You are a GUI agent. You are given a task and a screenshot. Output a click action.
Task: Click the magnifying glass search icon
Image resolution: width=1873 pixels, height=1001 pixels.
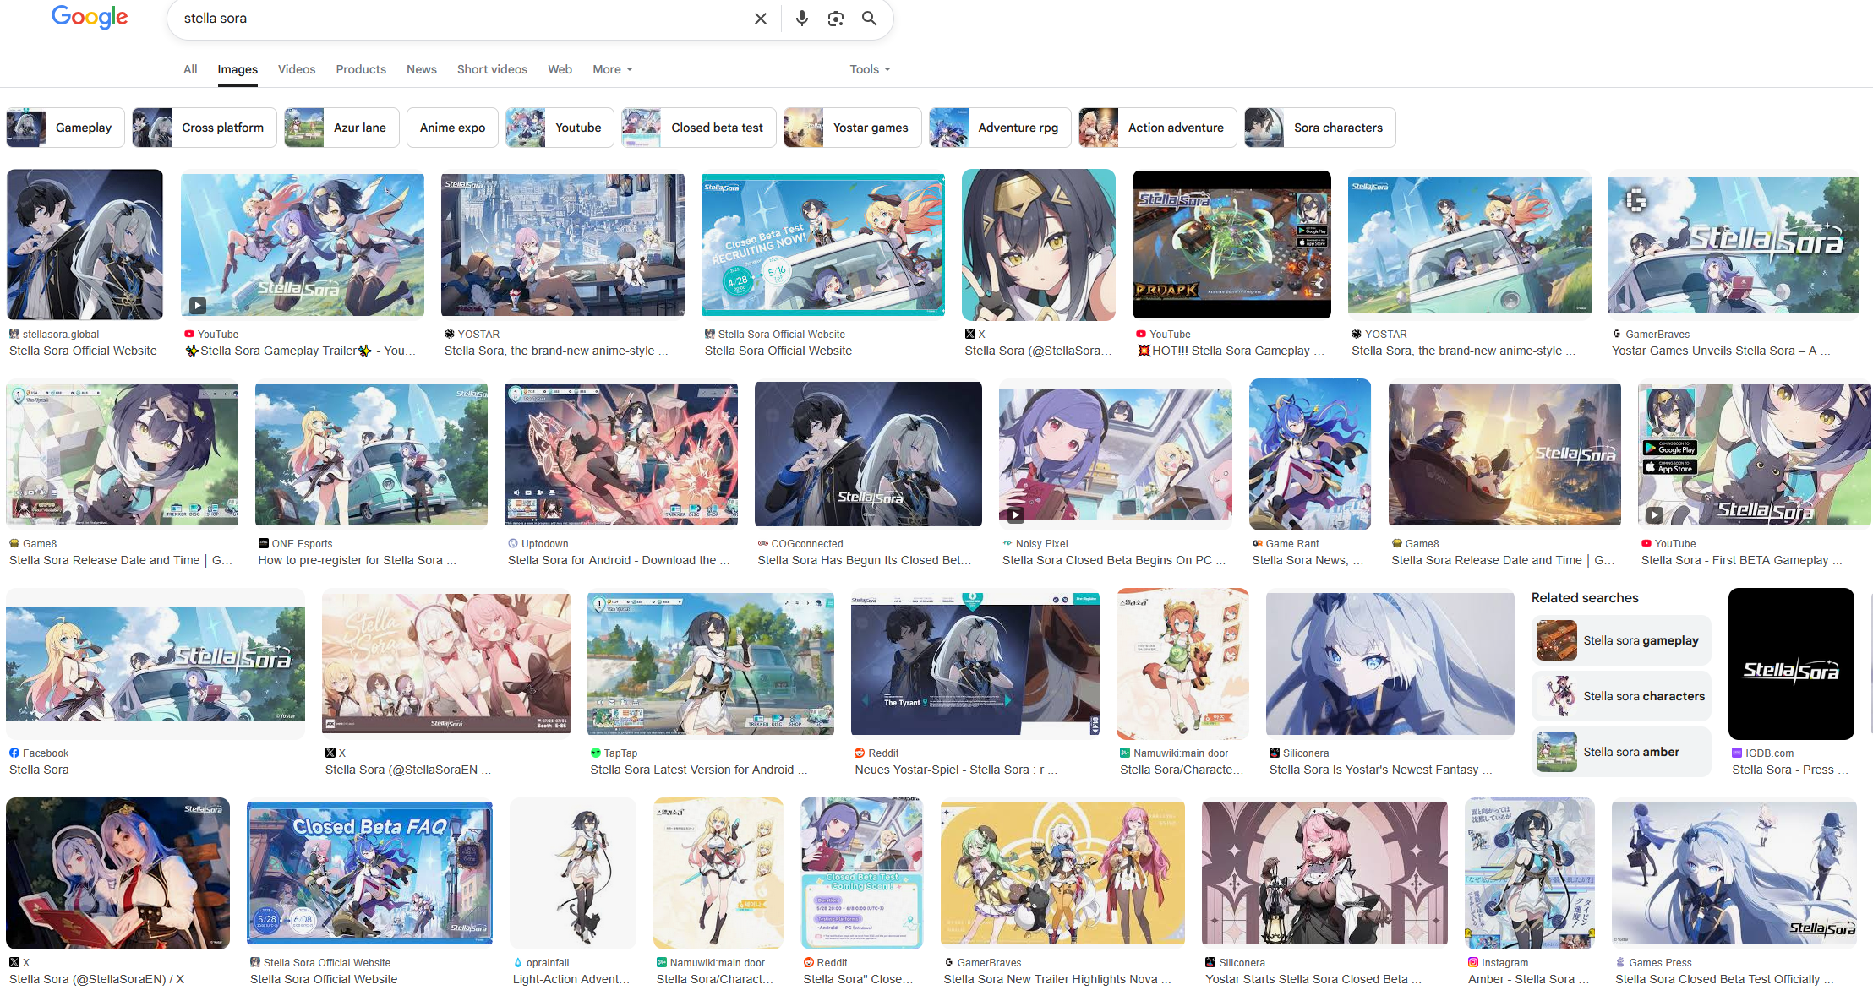coord(869,19)
